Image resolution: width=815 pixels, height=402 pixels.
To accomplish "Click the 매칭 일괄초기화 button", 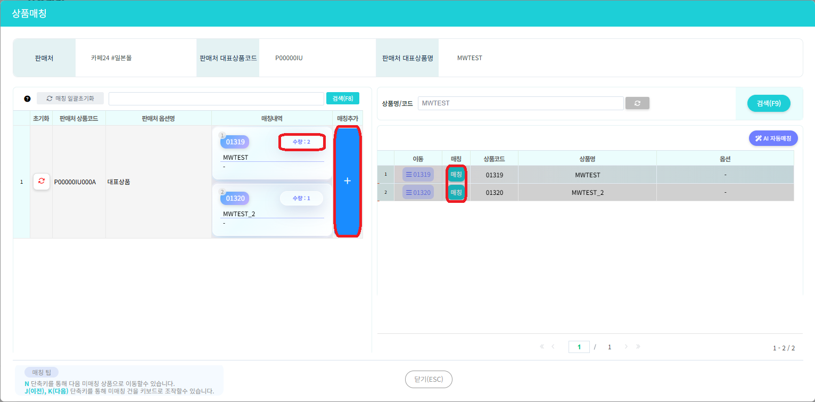I will tap(70, 99).
